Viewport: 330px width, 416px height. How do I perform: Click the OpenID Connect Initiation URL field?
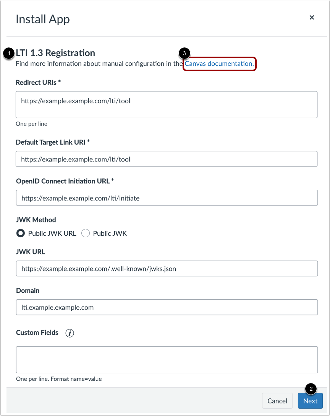(x=167, y=198)
